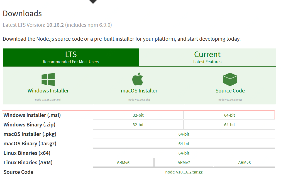The width and height of the screenshot is (281, 181).
Task: Download ARMv8 Linux binaries
Action: coord(245,163)
